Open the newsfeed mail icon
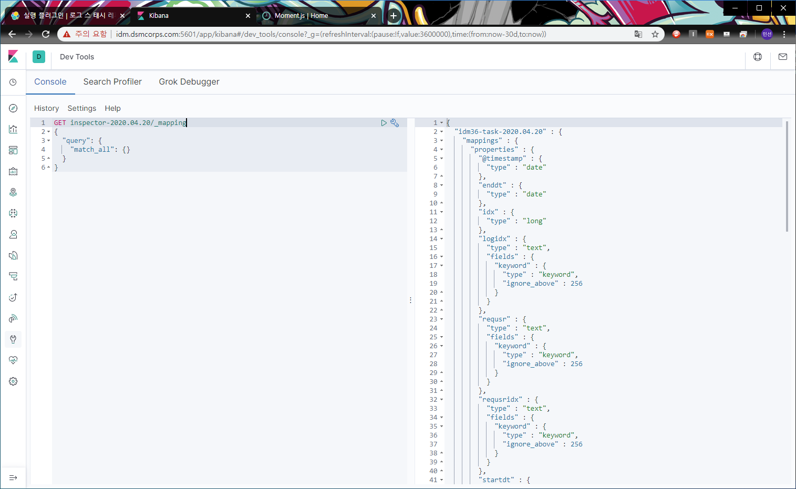 (x=783, y=57)
